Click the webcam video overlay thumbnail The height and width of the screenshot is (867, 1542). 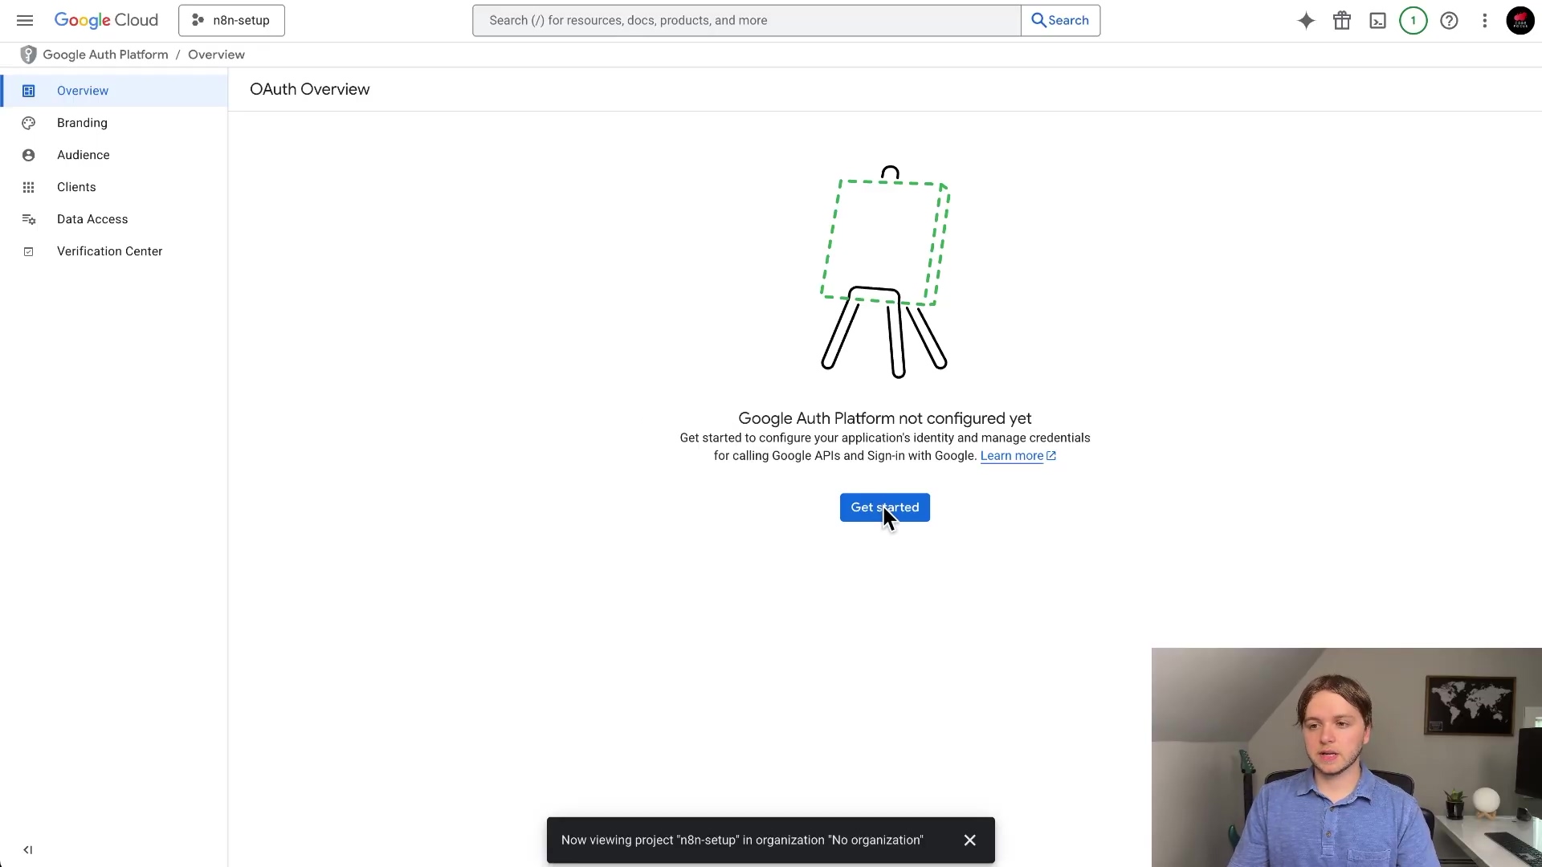1346,757
